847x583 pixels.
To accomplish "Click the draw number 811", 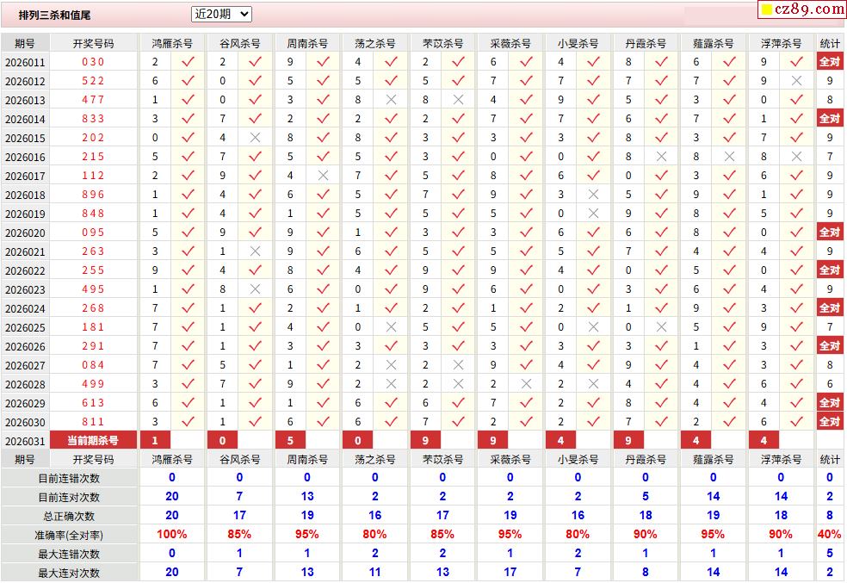I will click(93, 422).
